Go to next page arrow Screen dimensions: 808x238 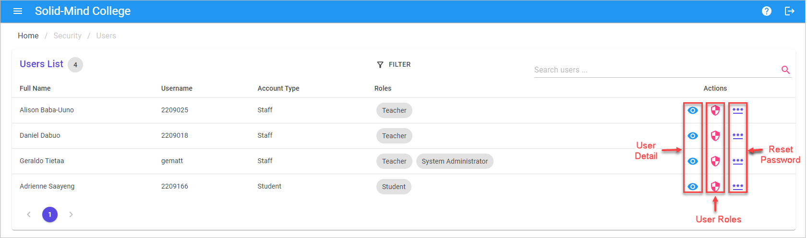[x=71, y=214]
